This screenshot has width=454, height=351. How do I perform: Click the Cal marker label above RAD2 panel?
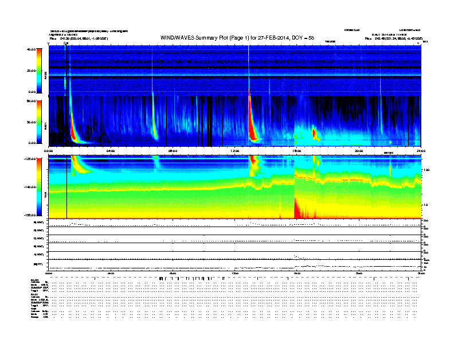[66, 43]
